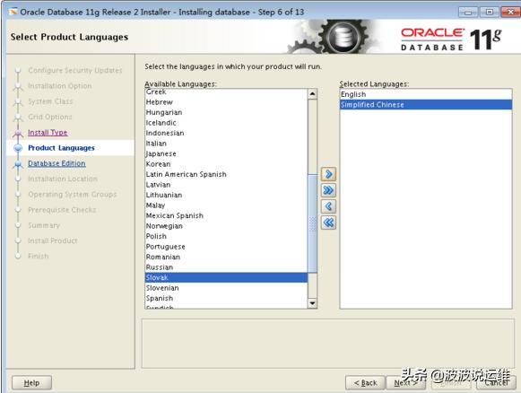Click the Oracle installer title bar icon
The image size is (521, 393).
coord(13,12)
